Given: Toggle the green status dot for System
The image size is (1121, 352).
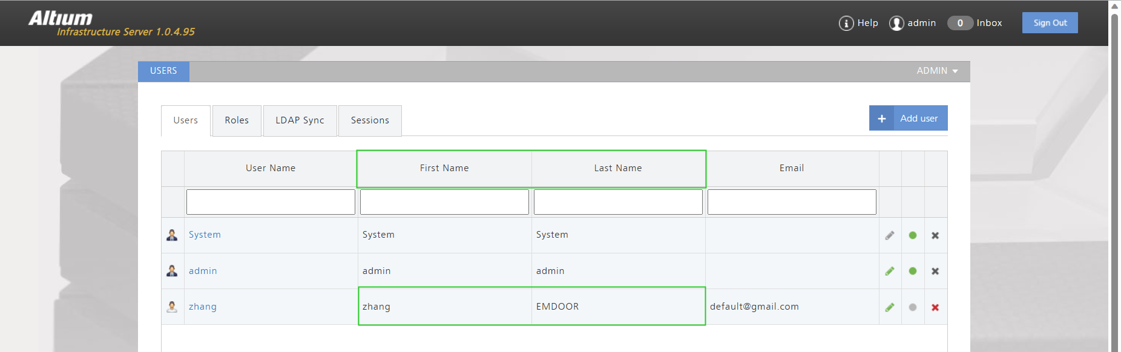Looking at the screenshot, I should coord(913,235).
